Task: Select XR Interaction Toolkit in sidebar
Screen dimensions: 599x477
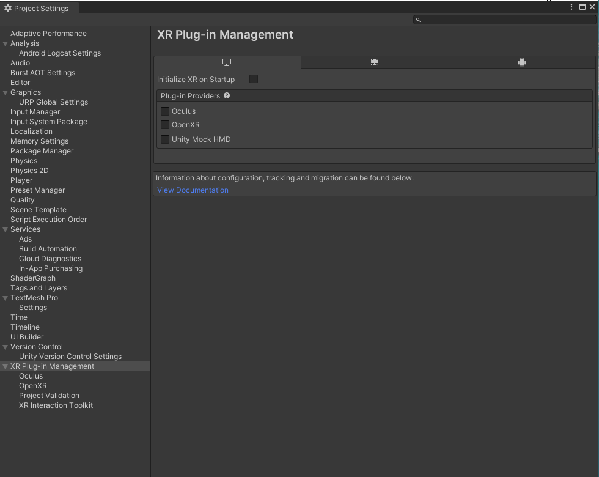Action: pos(56,405)
